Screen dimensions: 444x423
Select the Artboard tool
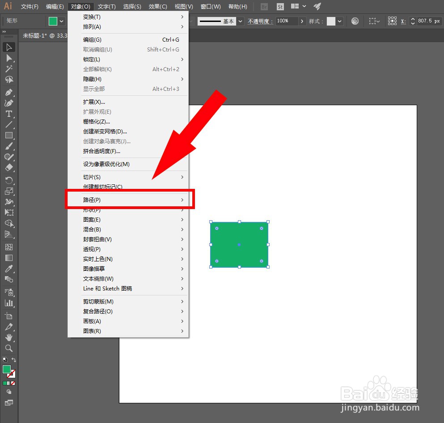pos(9,316)
